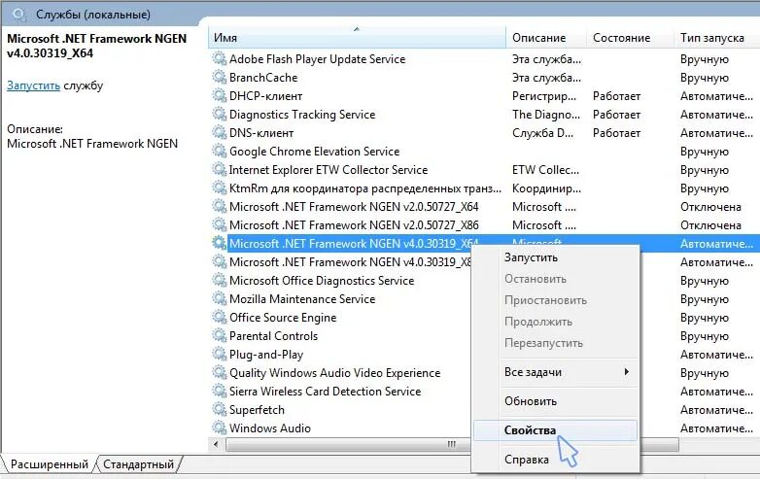760x479 pixels.
Task: Click the Все задачи submenu arrow
Action: coord(627,372)
